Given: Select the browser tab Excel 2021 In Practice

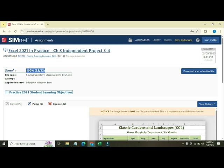Looking at the screenshot, I should (25, 24).
